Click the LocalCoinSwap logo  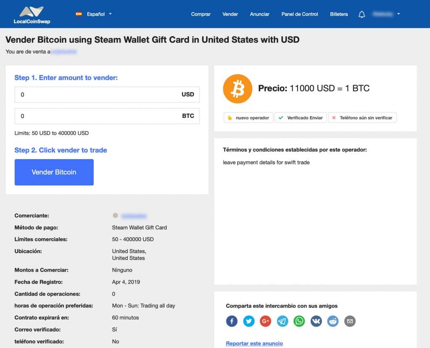[32, 15]
